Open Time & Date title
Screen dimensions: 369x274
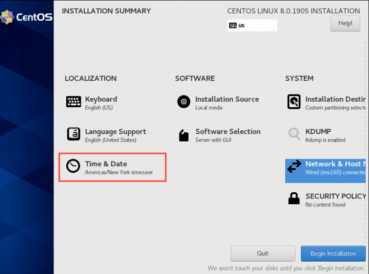click(x=106, y=164)
